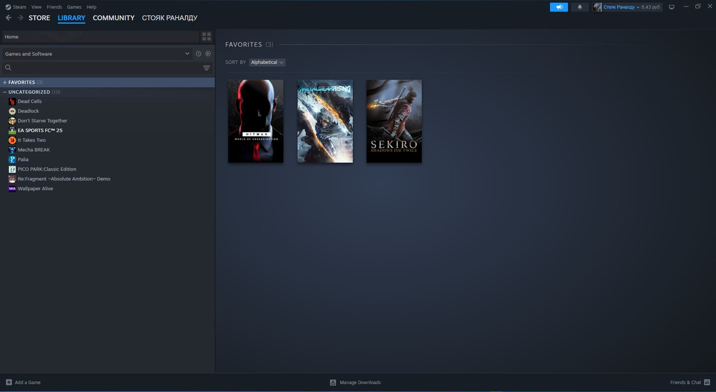This screenshot has height=392, width=716.
Task: Open the Games and Software dropdown
Action: click(x=97, y=54)
